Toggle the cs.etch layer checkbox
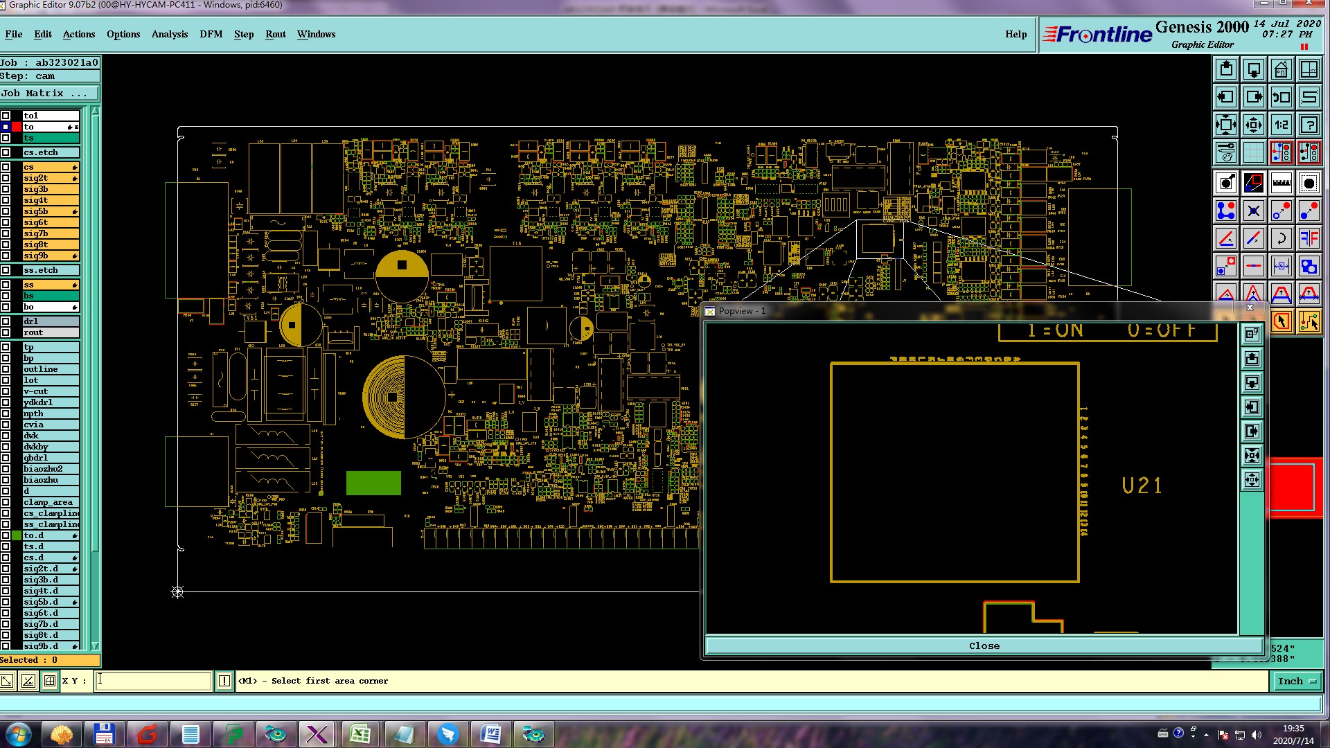Screen dimensions: 1330x748 (x=6, y=152)
